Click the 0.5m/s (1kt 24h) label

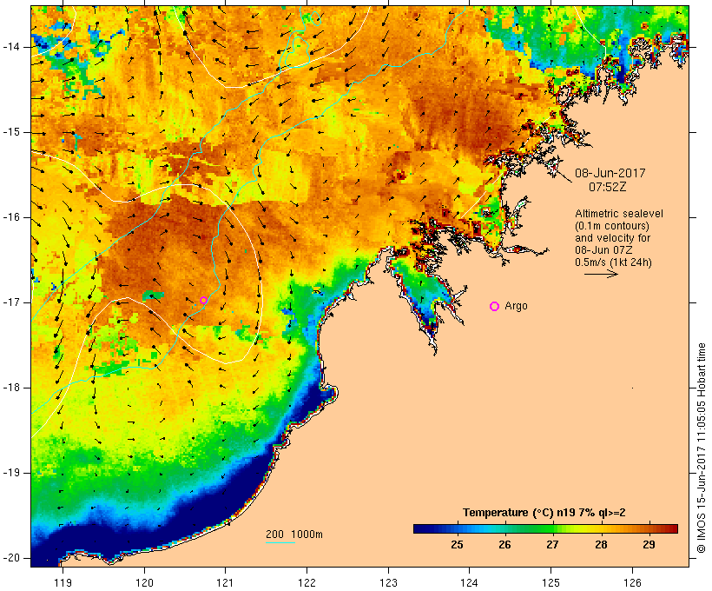(613, 262)
